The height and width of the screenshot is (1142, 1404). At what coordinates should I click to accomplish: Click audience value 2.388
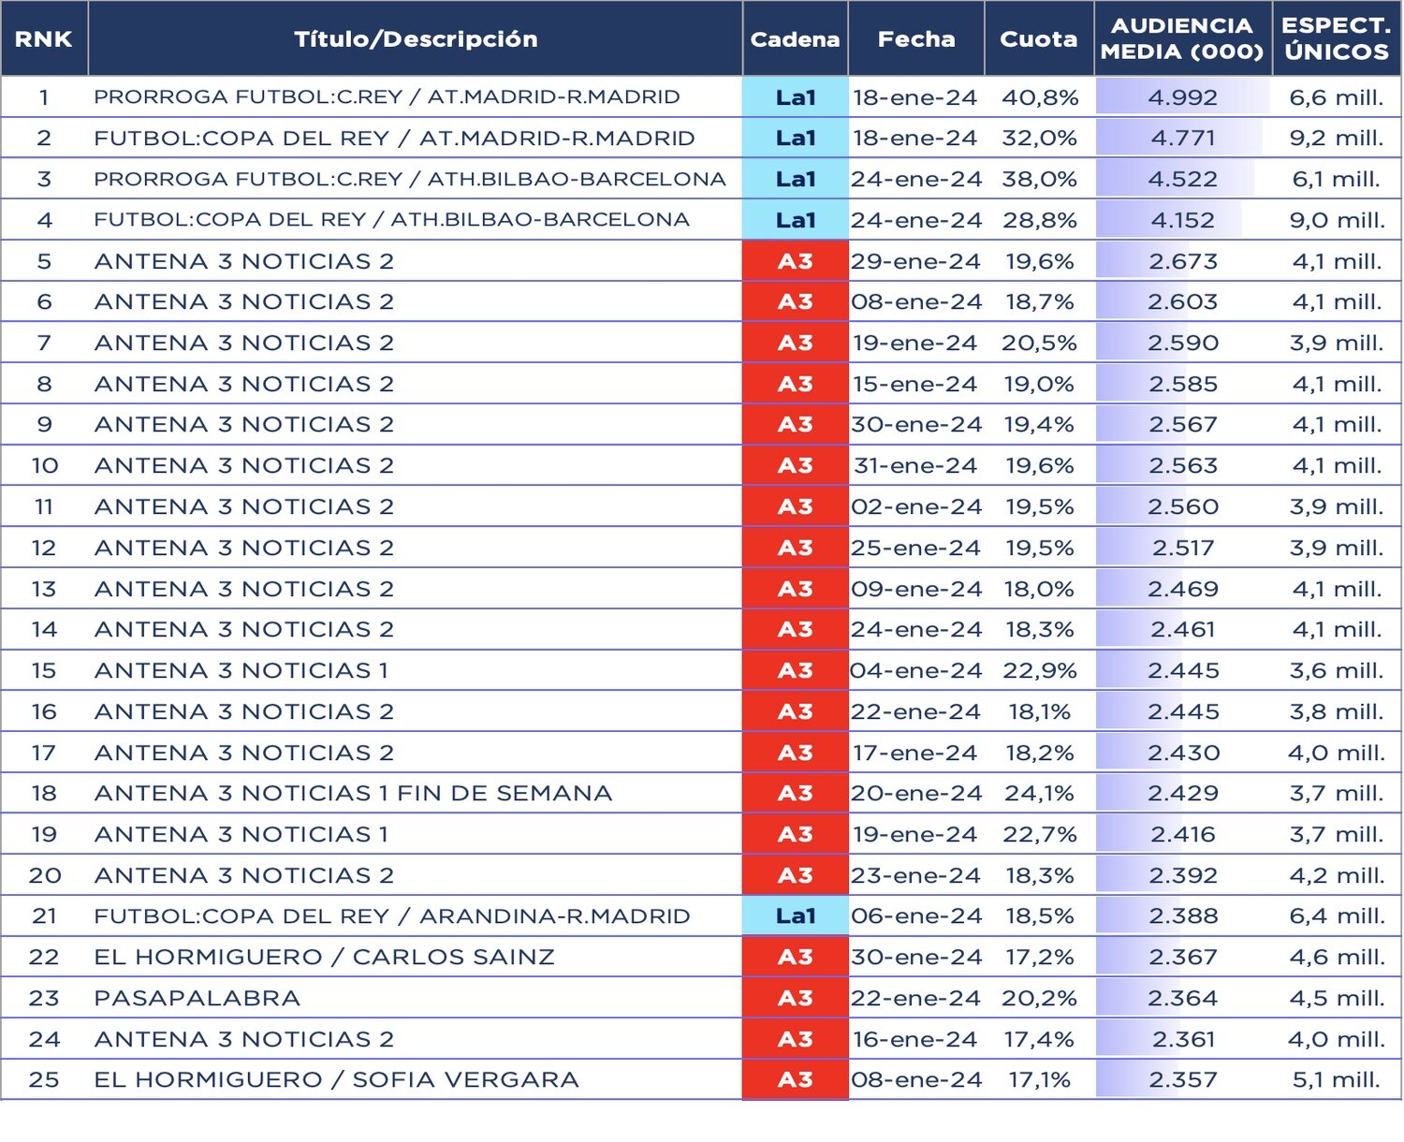tap(1183, 916)
